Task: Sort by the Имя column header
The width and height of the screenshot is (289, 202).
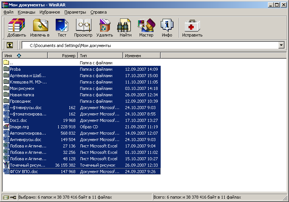Action: tap(25, 55)
